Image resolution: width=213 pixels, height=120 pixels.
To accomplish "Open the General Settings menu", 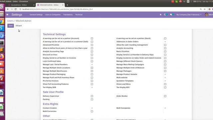I will [x=36, y=15].
